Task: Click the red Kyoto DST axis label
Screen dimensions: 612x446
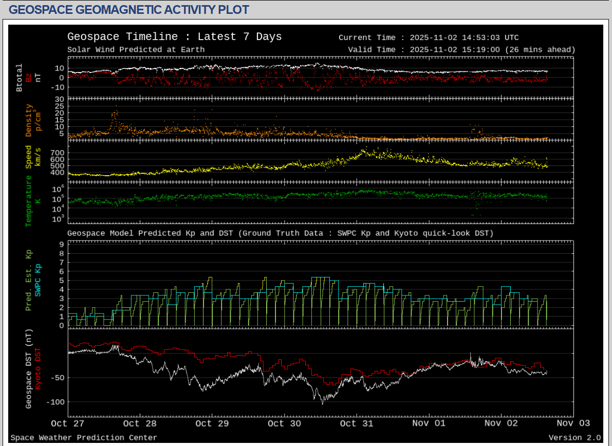Action: tap(37, 368)
